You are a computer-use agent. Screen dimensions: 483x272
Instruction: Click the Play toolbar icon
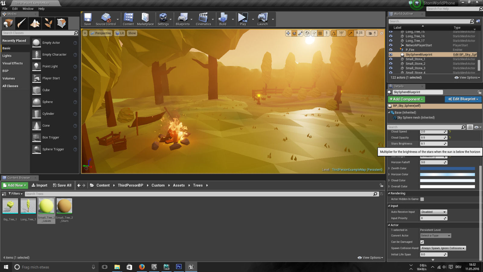(243, 19)
